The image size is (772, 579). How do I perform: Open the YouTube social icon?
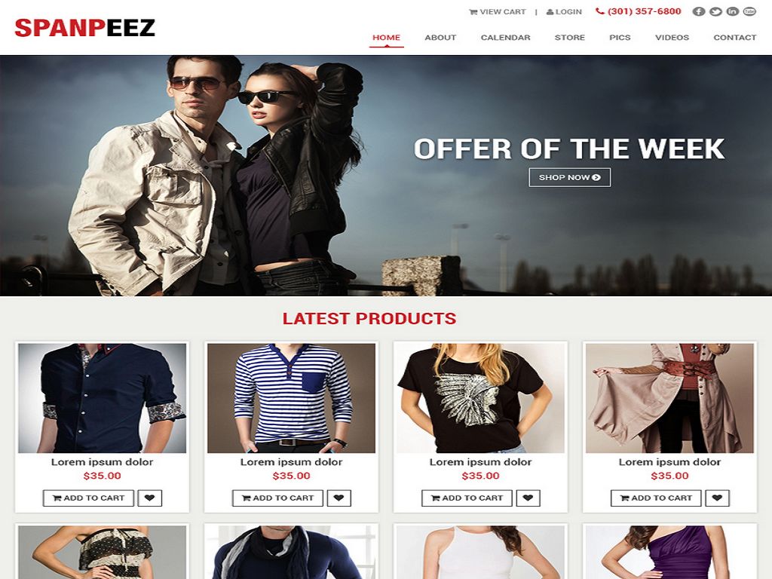tap(749, 11)
